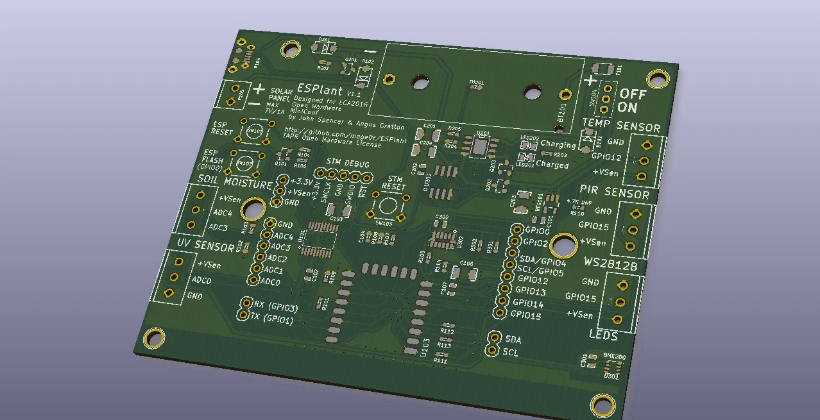Select the Charging LED label
The width and height of the screenshot is (820, 420).
tap(558, 144)
